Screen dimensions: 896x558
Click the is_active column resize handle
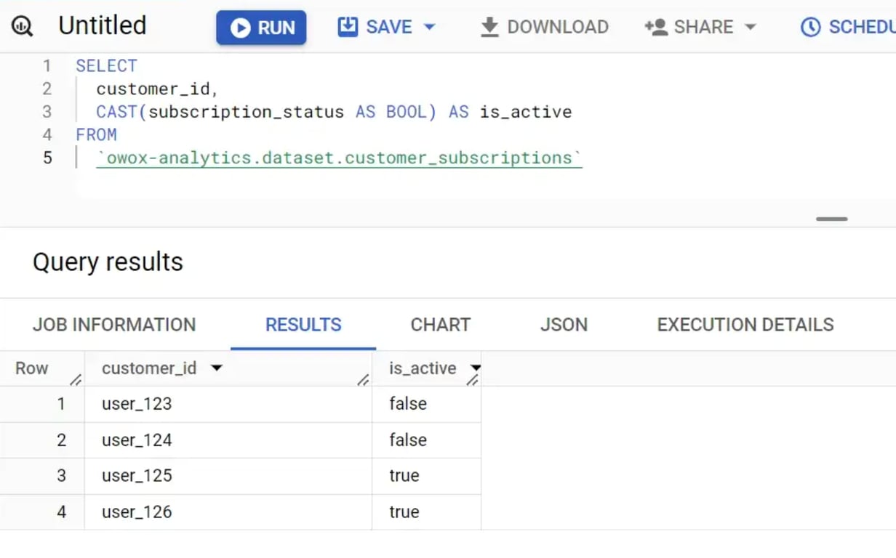coord(473,379)
